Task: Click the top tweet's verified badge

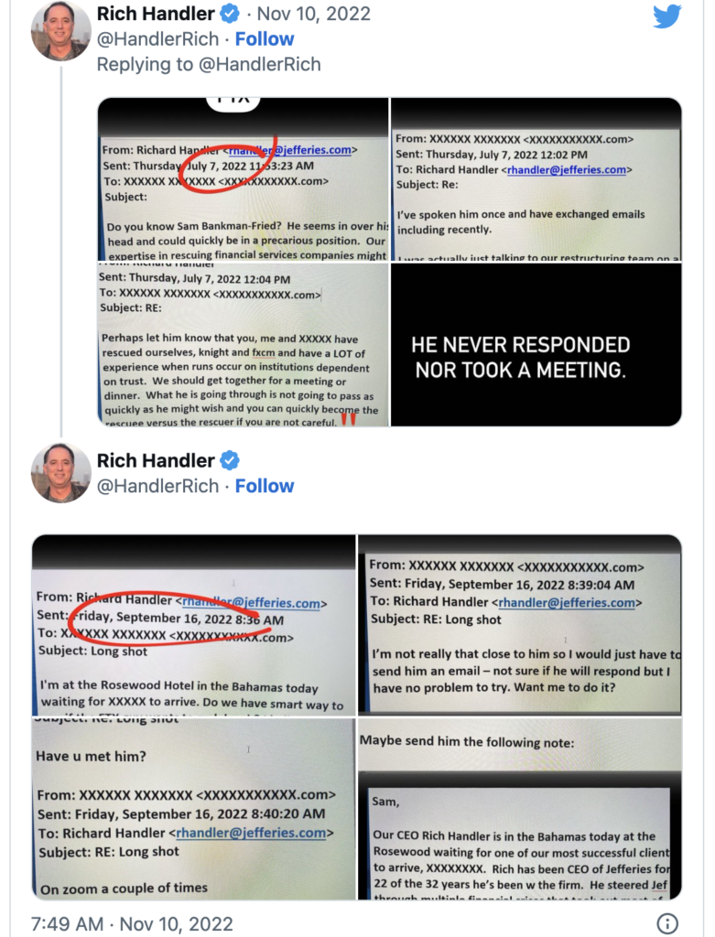Action: point(230,14)
